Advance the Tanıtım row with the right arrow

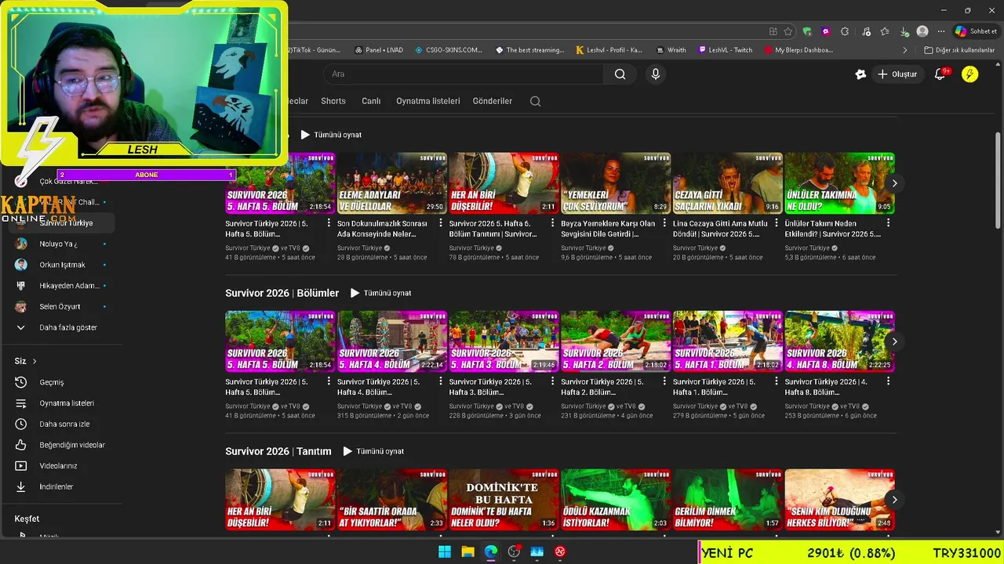point(894,500)
